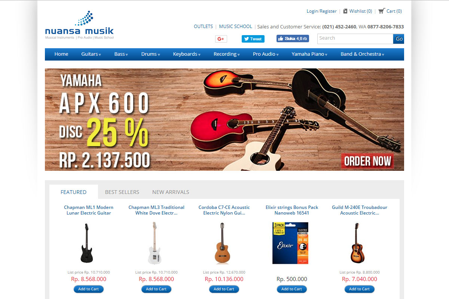449x299 pixels.
Task: Expand the Drums dropdown menu
Action: point(151,54)
